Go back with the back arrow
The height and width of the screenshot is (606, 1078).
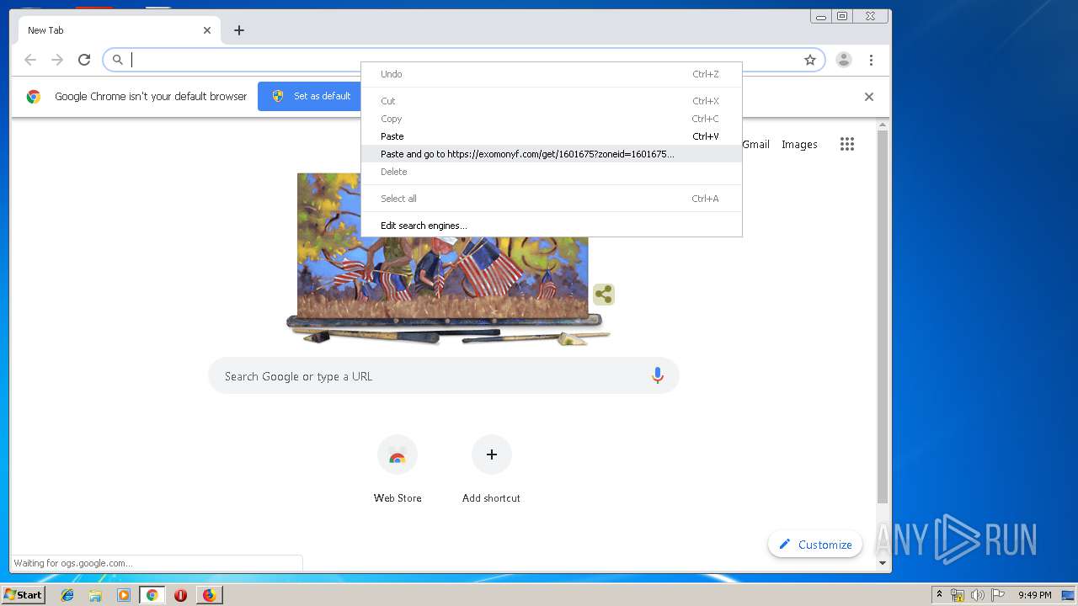coord(30,60)
